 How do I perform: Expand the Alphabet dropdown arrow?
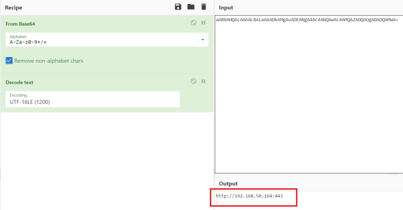tap(202, 40)
